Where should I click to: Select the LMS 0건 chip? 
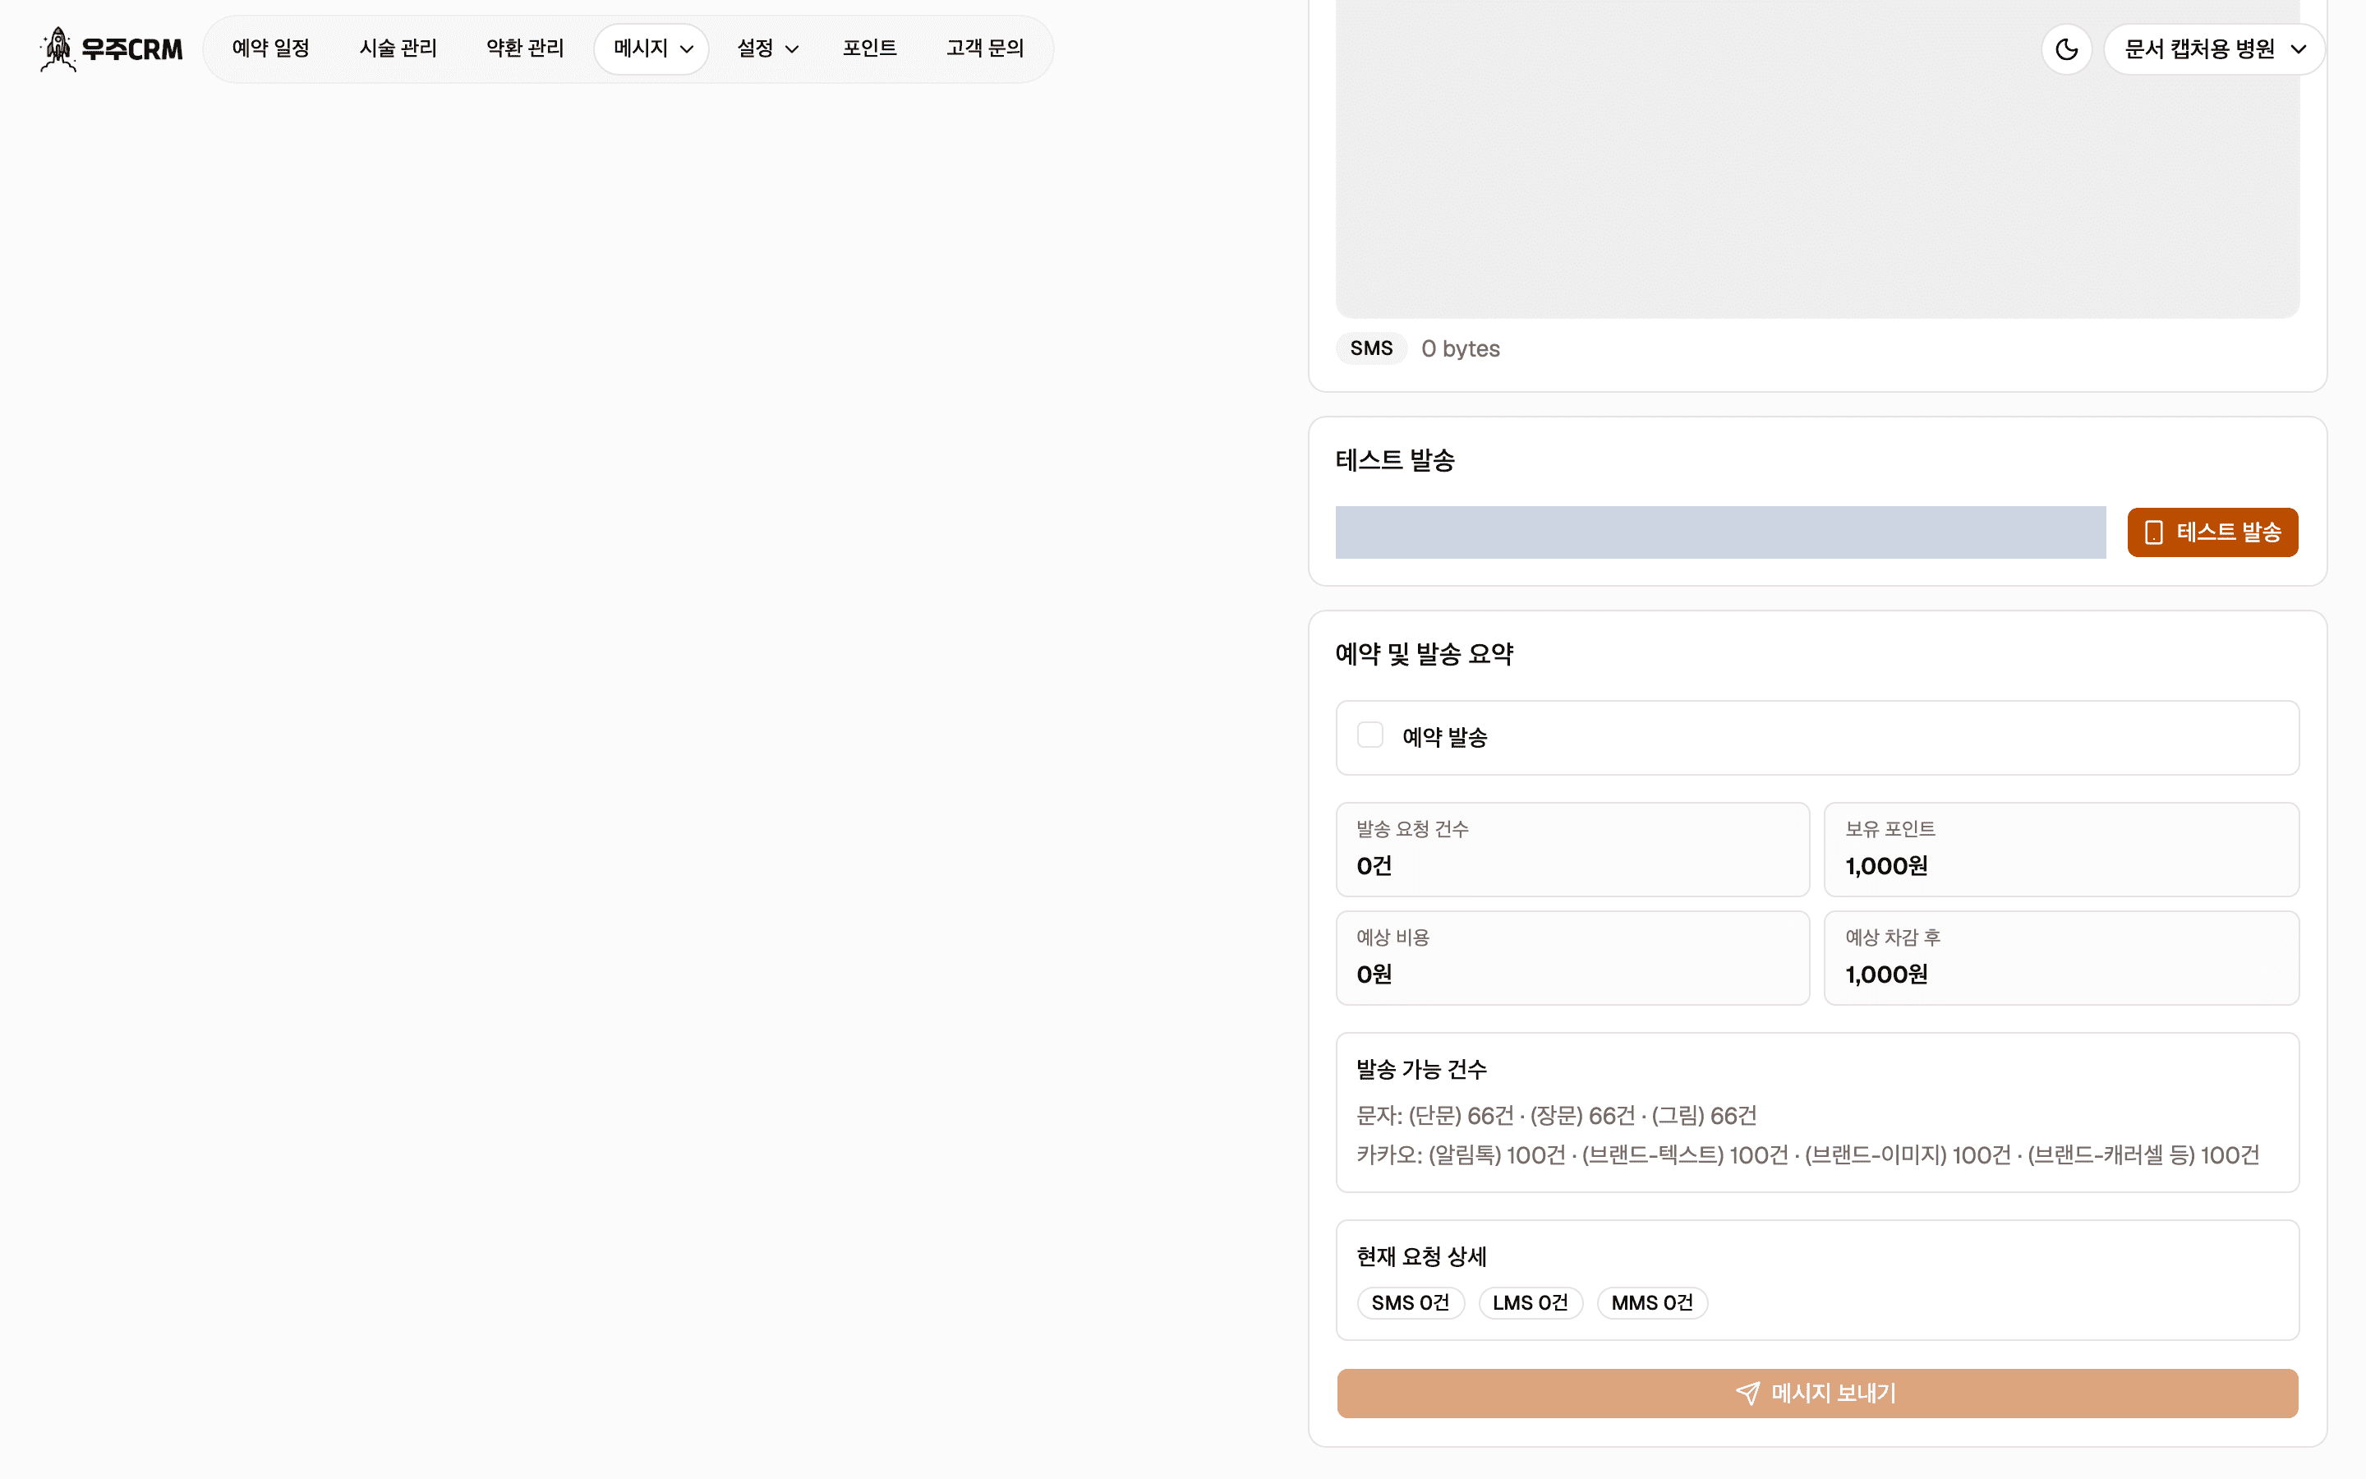coord(1530,1303)
